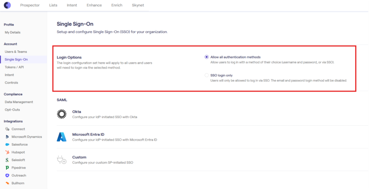Open Bullhorn integration label
This screenshot has height=189, width=369.
coord(18,183)
